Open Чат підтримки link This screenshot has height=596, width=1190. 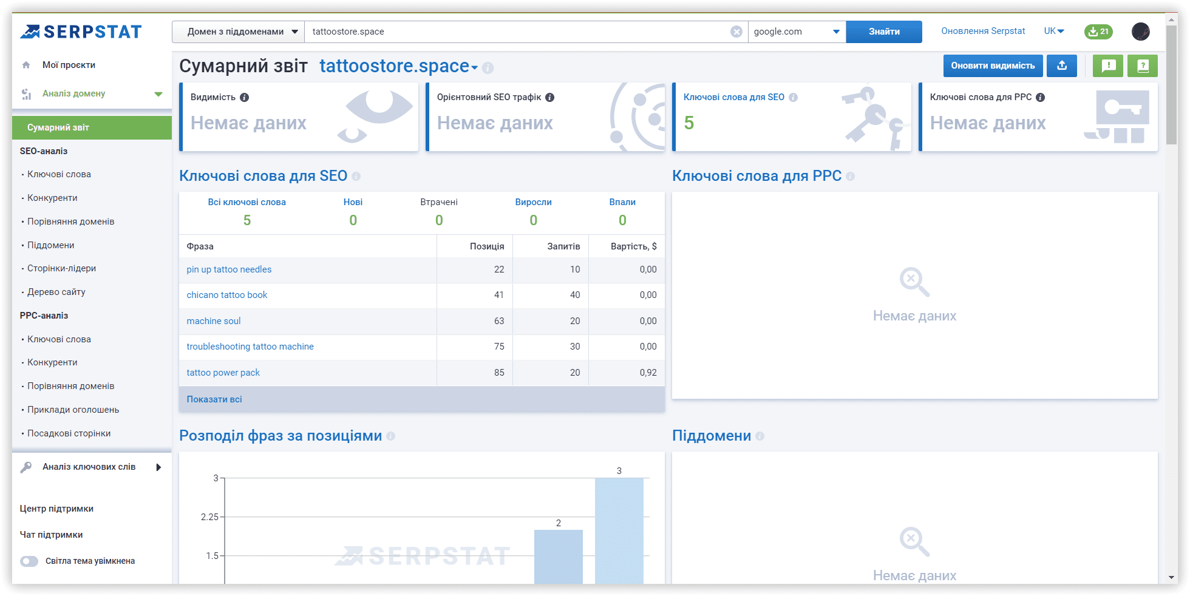click(51, 535)
